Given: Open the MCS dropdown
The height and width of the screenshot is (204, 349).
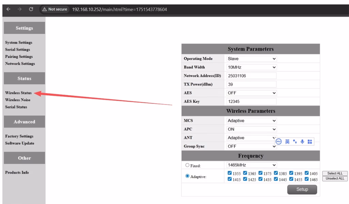Looking at the screenshot, I should click(251, 120).
